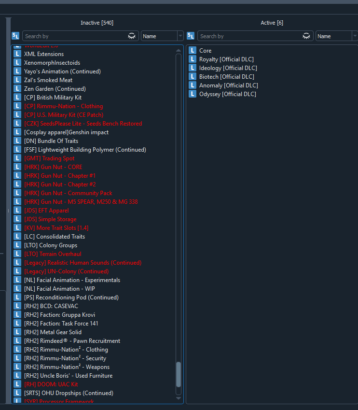Select [RH2] Faction: Task Force 141
Image resolution: width=358 pixels, height=410 pixels.
click(61, 324)
